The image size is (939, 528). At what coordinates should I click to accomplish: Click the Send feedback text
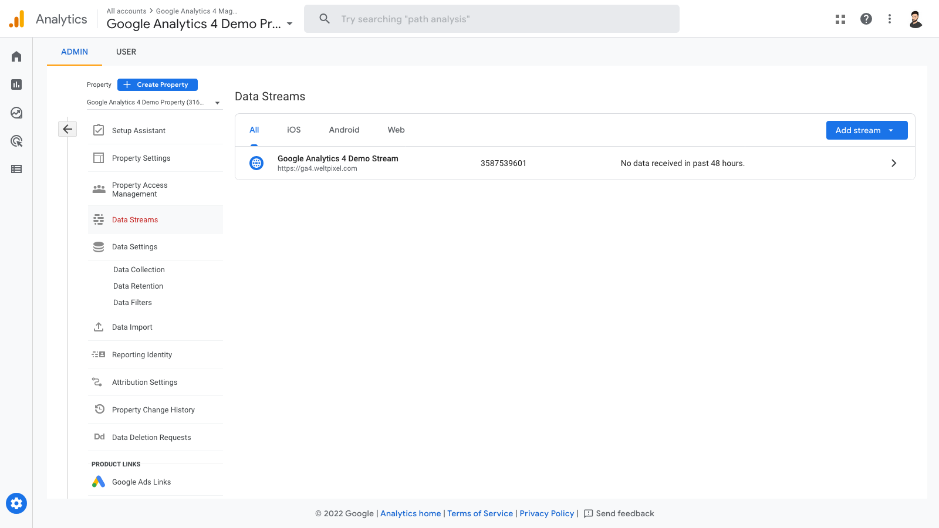click(625, 513)
